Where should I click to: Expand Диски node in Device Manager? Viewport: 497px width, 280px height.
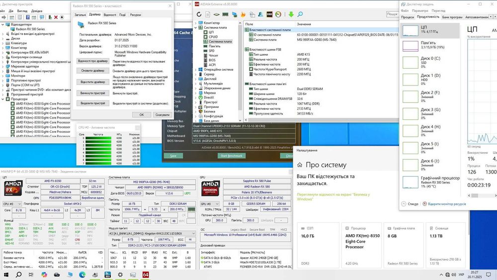tap(3, 38)
